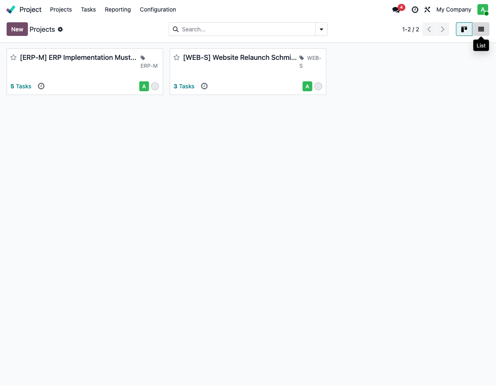Focus the Search input field
The image size is (496, 386).
tap(247, 29)
